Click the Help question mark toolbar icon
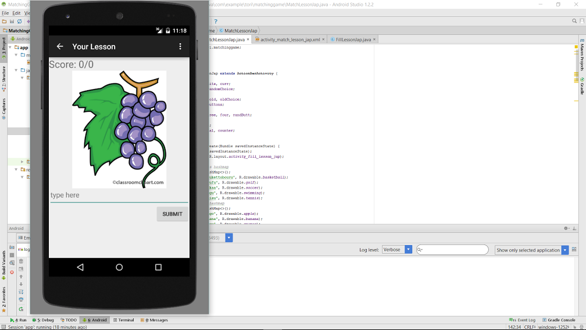The image size is (586, 330). 216,22
